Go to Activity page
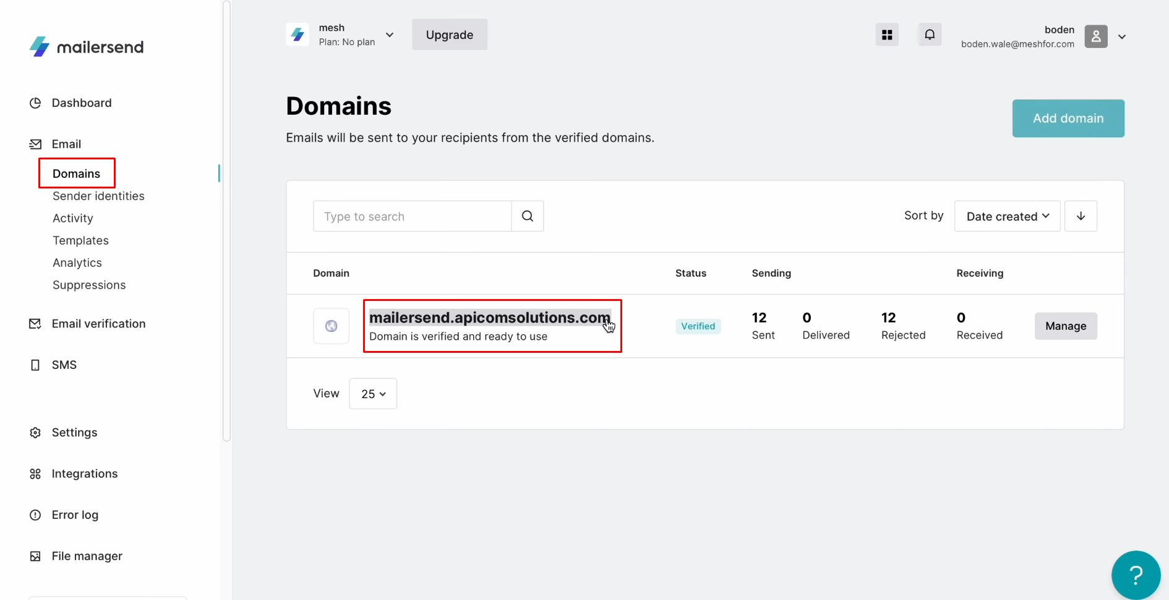This screenshot has height=600, width=1169. coord(73,218)
